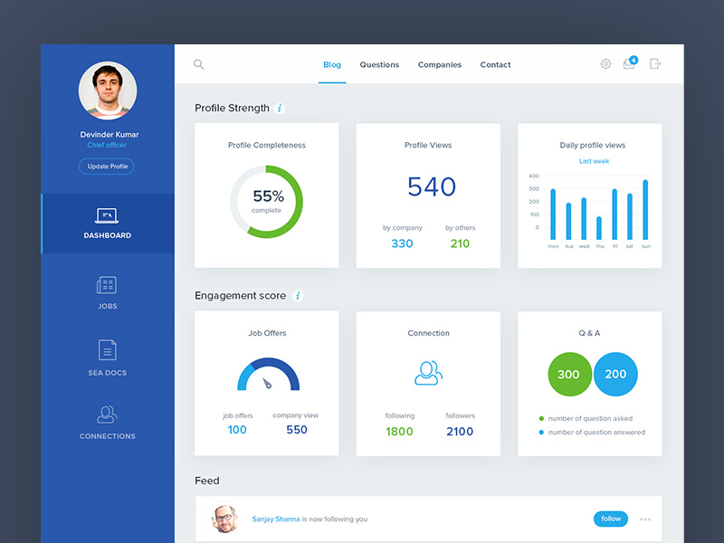
Task: Click job offers value 100
Action: tap(237, 430)
